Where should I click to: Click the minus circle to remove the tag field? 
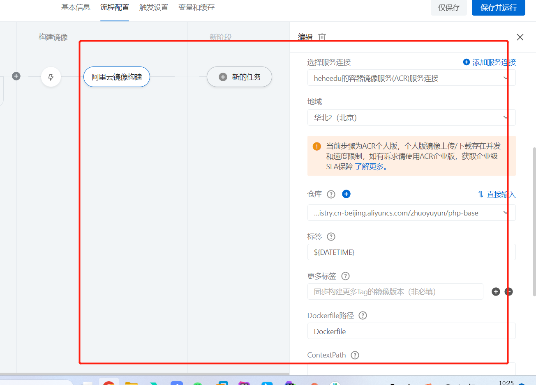[x=508, y=291]
